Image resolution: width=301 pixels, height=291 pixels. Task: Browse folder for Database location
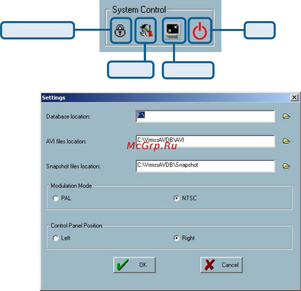click(286, 116)
